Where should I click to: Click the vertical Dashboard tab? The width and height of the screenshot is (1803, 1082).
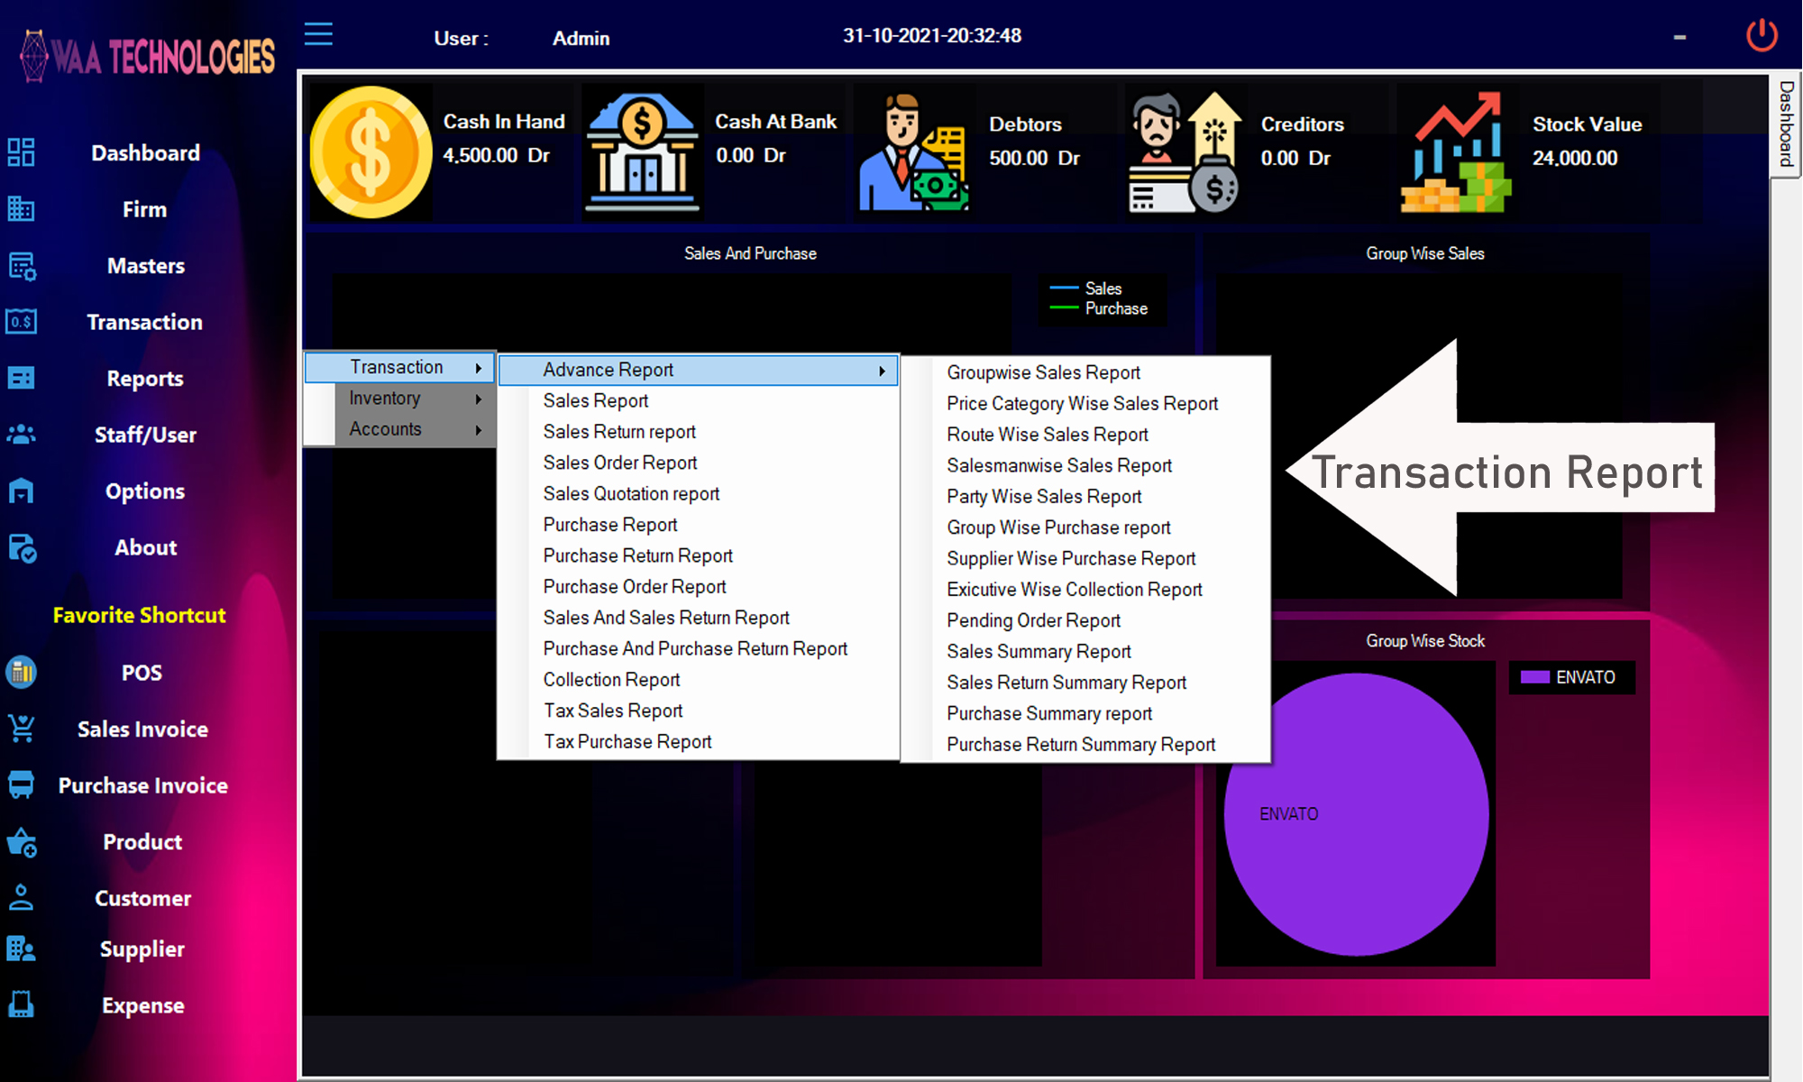click(1786, 124)
